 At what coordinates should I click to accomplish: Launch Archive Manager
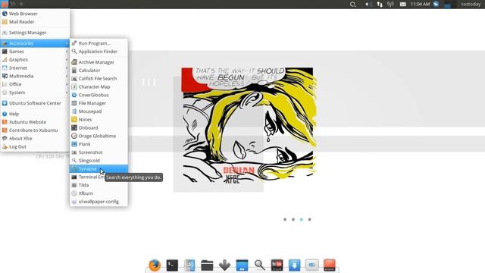pyautogui.click(x=99, y=62)
